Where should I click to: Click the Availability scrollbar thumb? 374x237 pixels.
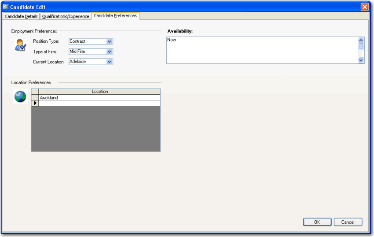pos(361,47)
